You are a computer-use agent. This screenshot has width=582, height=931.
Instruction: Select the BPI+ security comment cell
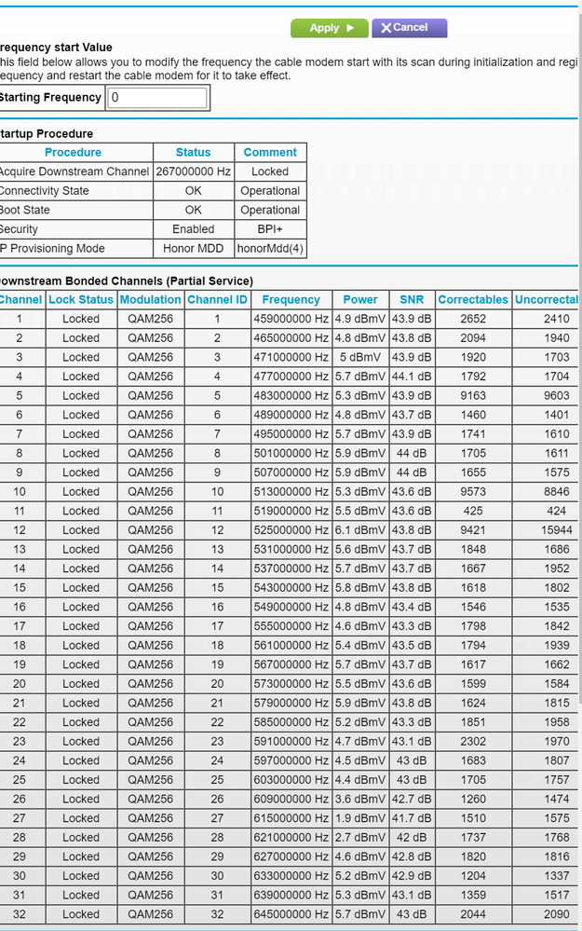pos(270,229)
